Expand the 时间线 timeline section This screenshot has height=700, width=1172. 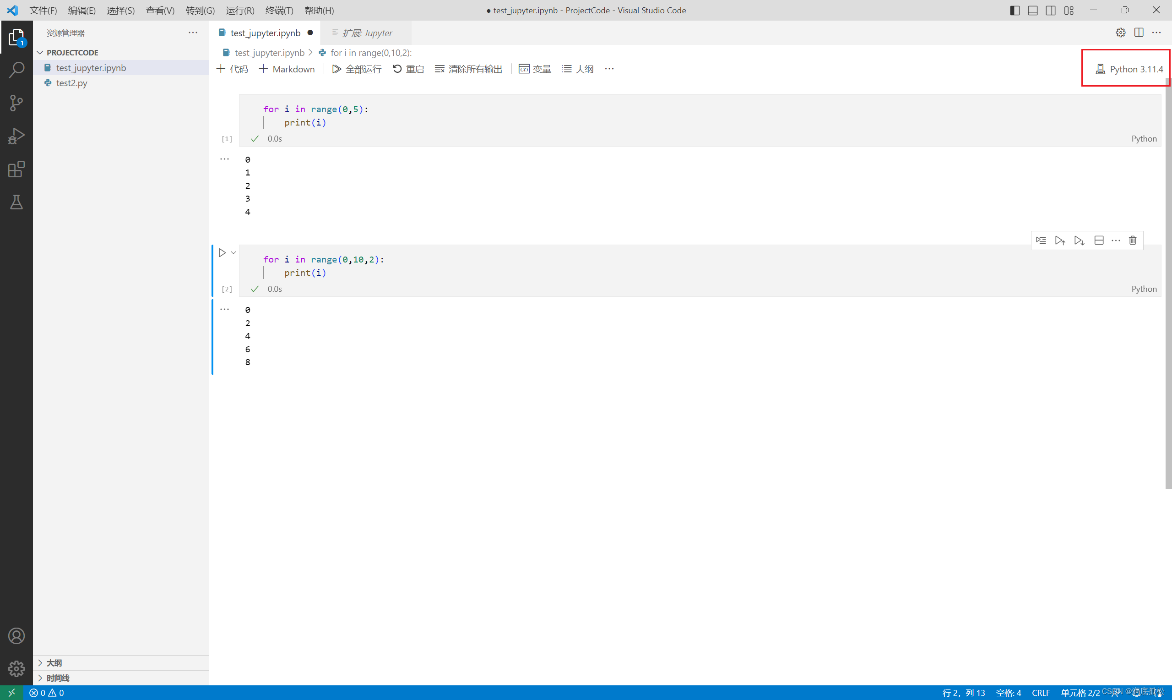tap(58, 678)
